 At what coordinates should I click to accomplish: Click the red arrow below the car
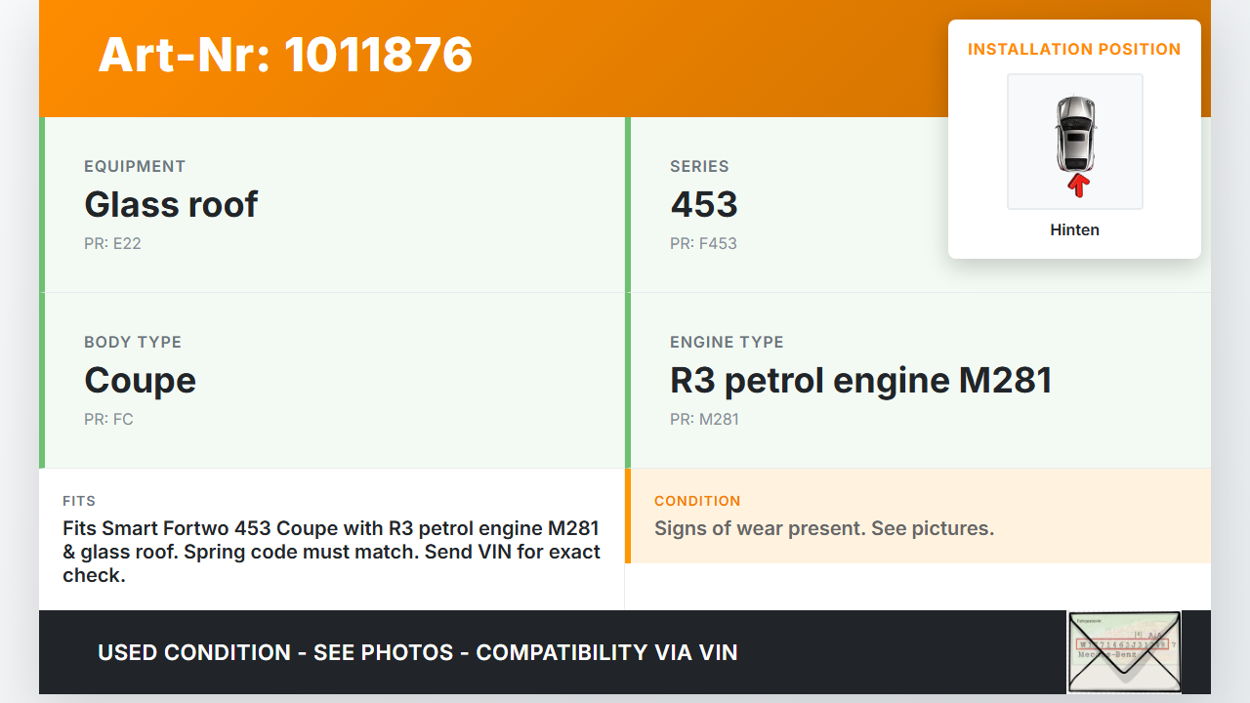click(x=1077, y=186)
